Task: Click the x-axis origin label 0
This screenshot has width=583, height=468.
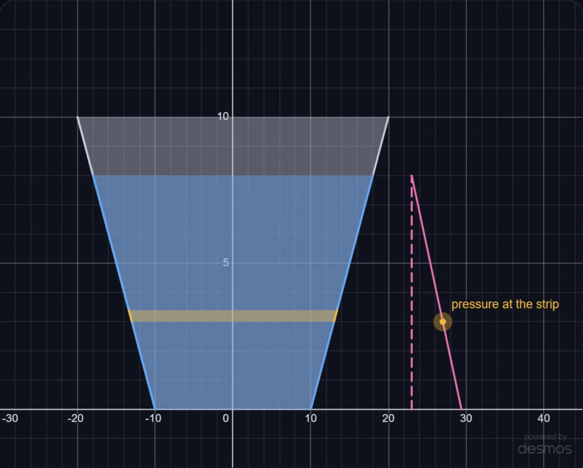Action: (x=226, y=418)
